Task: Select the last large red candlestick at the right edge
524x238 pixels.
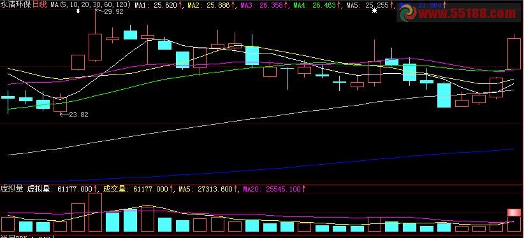Action: (514, 53)
